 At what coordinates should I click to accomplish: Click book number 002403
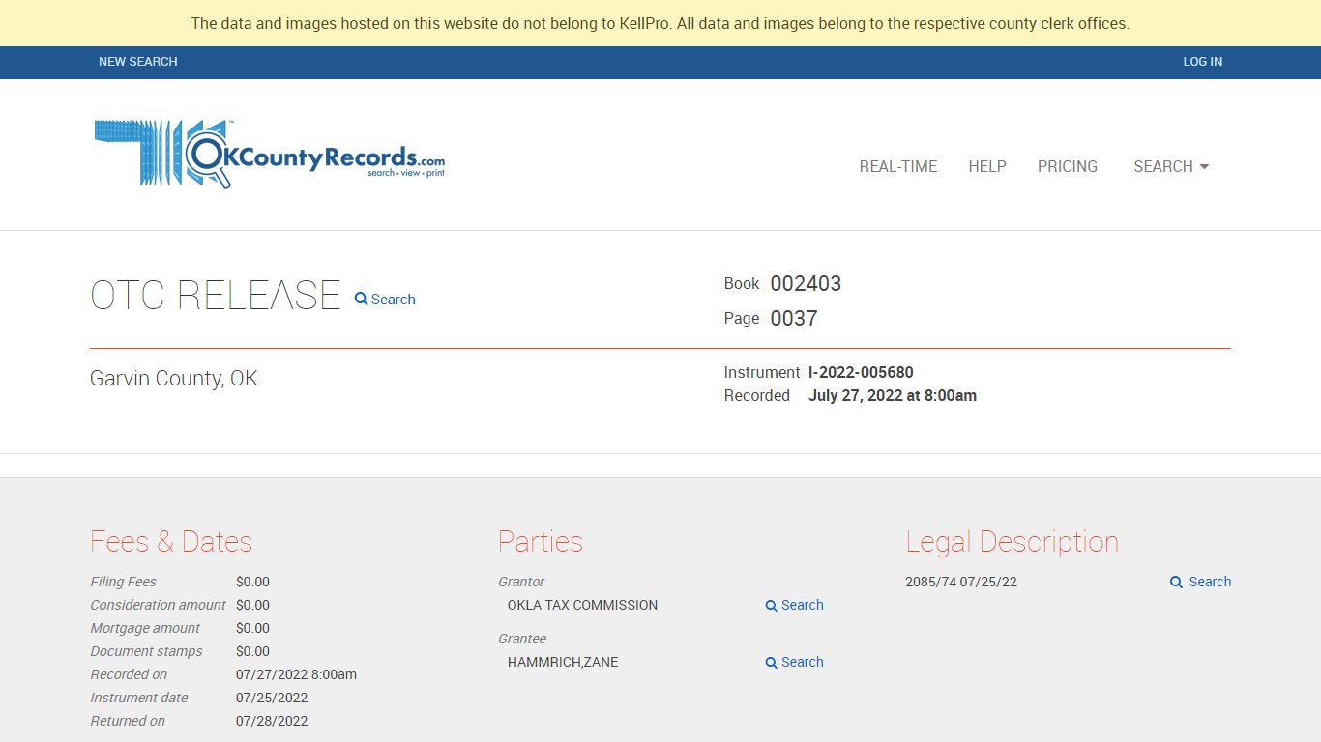point(806,283)
